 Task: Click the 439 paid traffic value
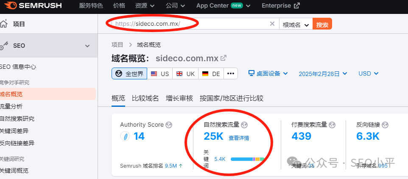tap(301, 136)
